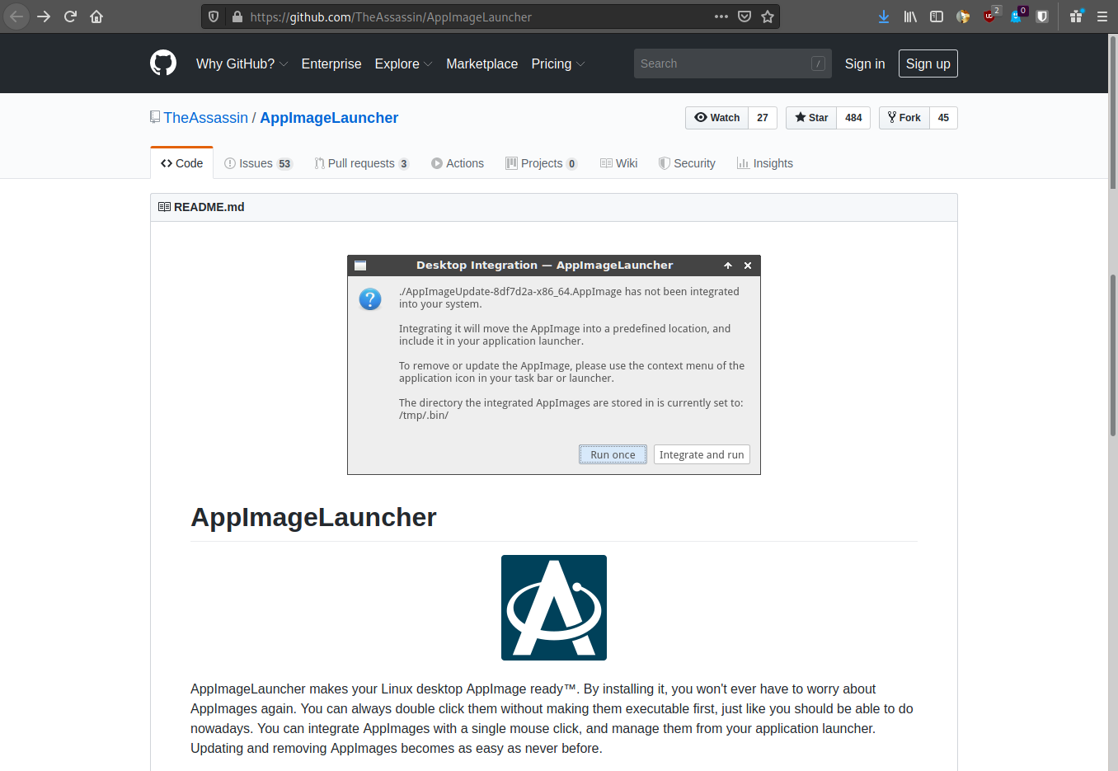Viewport: 1118px width, 771px height.
Task: Switch to the Pull requests tab
Action: 361,163
